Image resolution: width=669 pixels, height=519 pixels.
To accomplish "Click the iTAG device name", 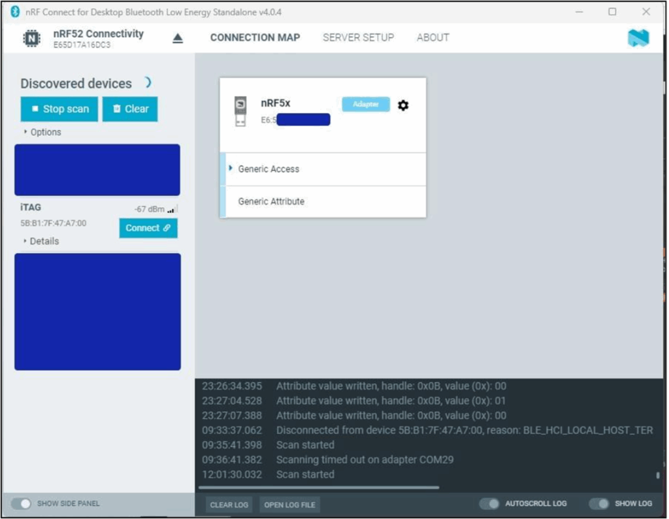I will pyautogui.click(x=31, y=207).
